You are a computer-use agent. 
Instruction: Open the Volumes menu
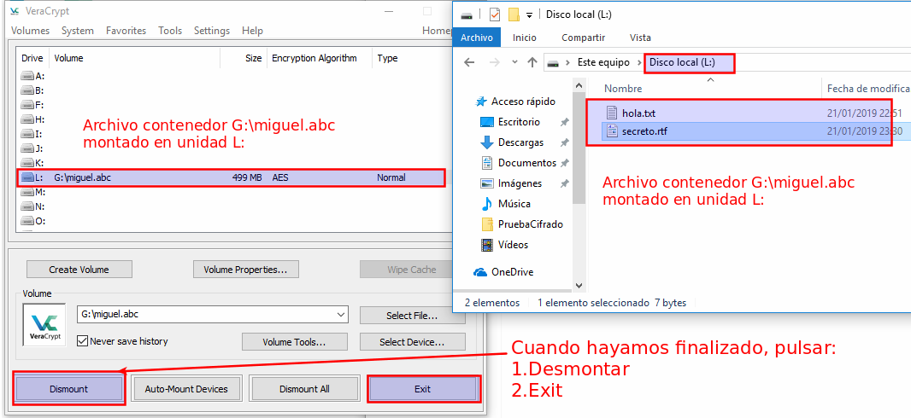[x=30, y=31]
